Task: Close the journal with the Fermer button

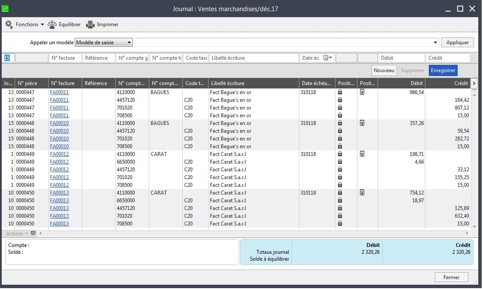Action: [451, 277]
